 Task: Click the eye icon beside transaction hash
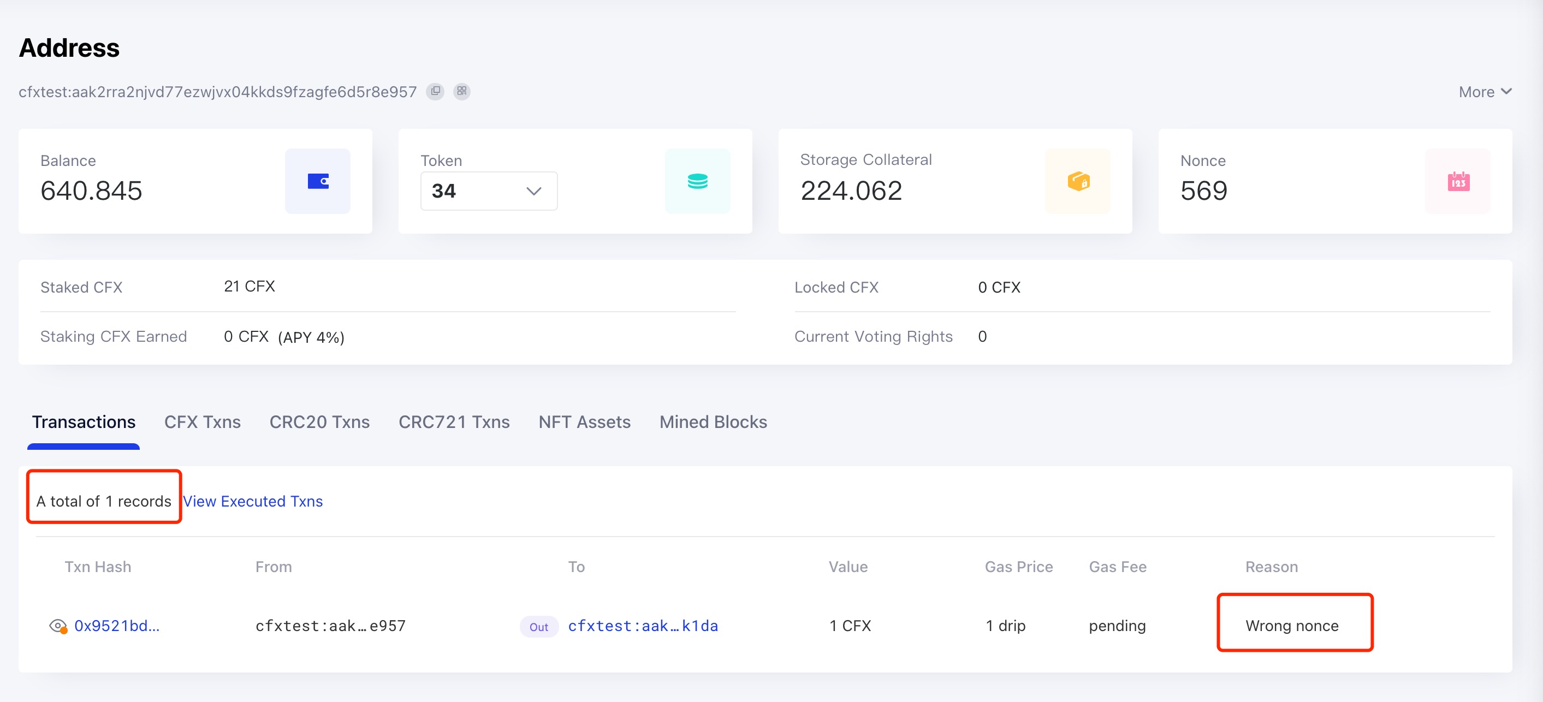[x=57, y=626]
